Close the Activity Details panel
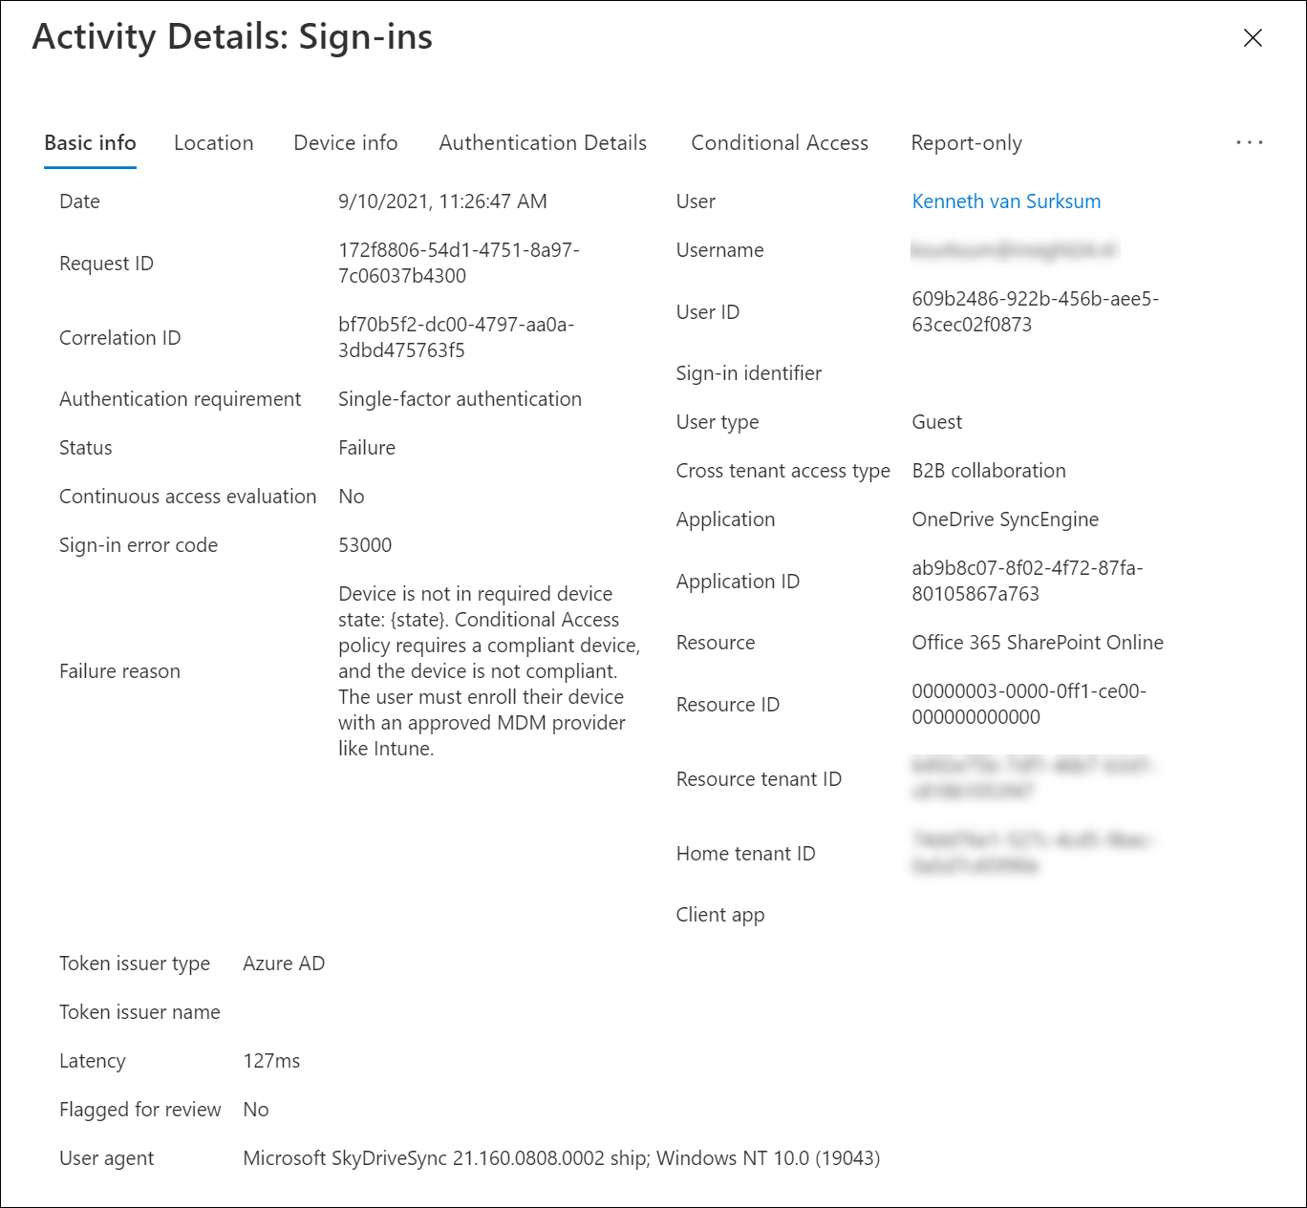 click(x=1253, y=38)
